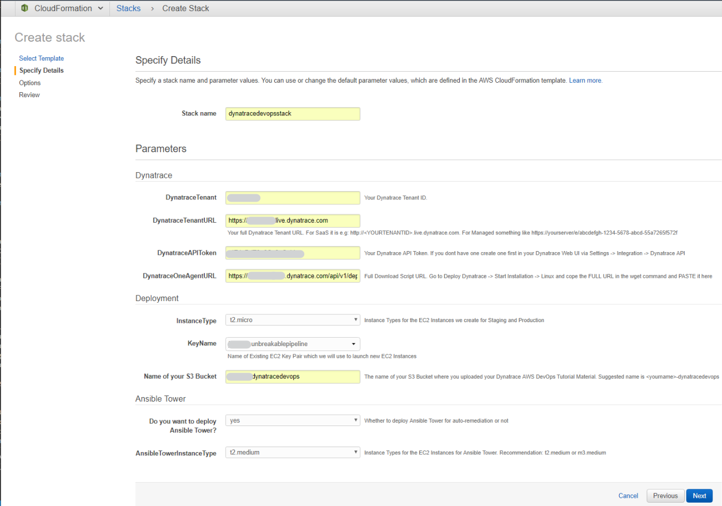Expand the KeyName key pair dropdown

[x=293, y=344]
